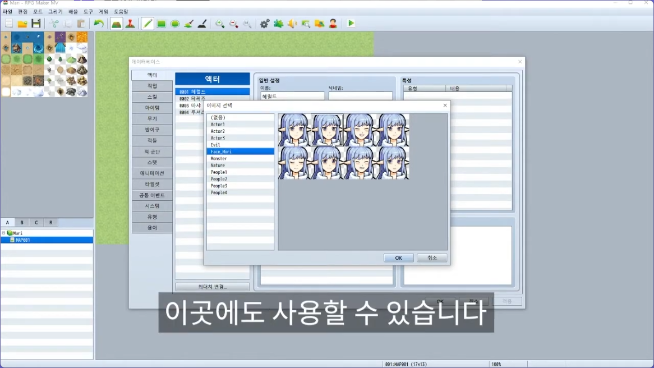Open the 스킬 database tab
The image size is (654, 368).
(x=152, y=97)
